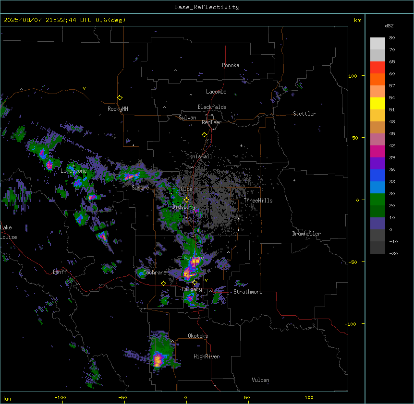
Task: Select the yellow diamond marker south of RedDeer
Action: tap(204, 135)
